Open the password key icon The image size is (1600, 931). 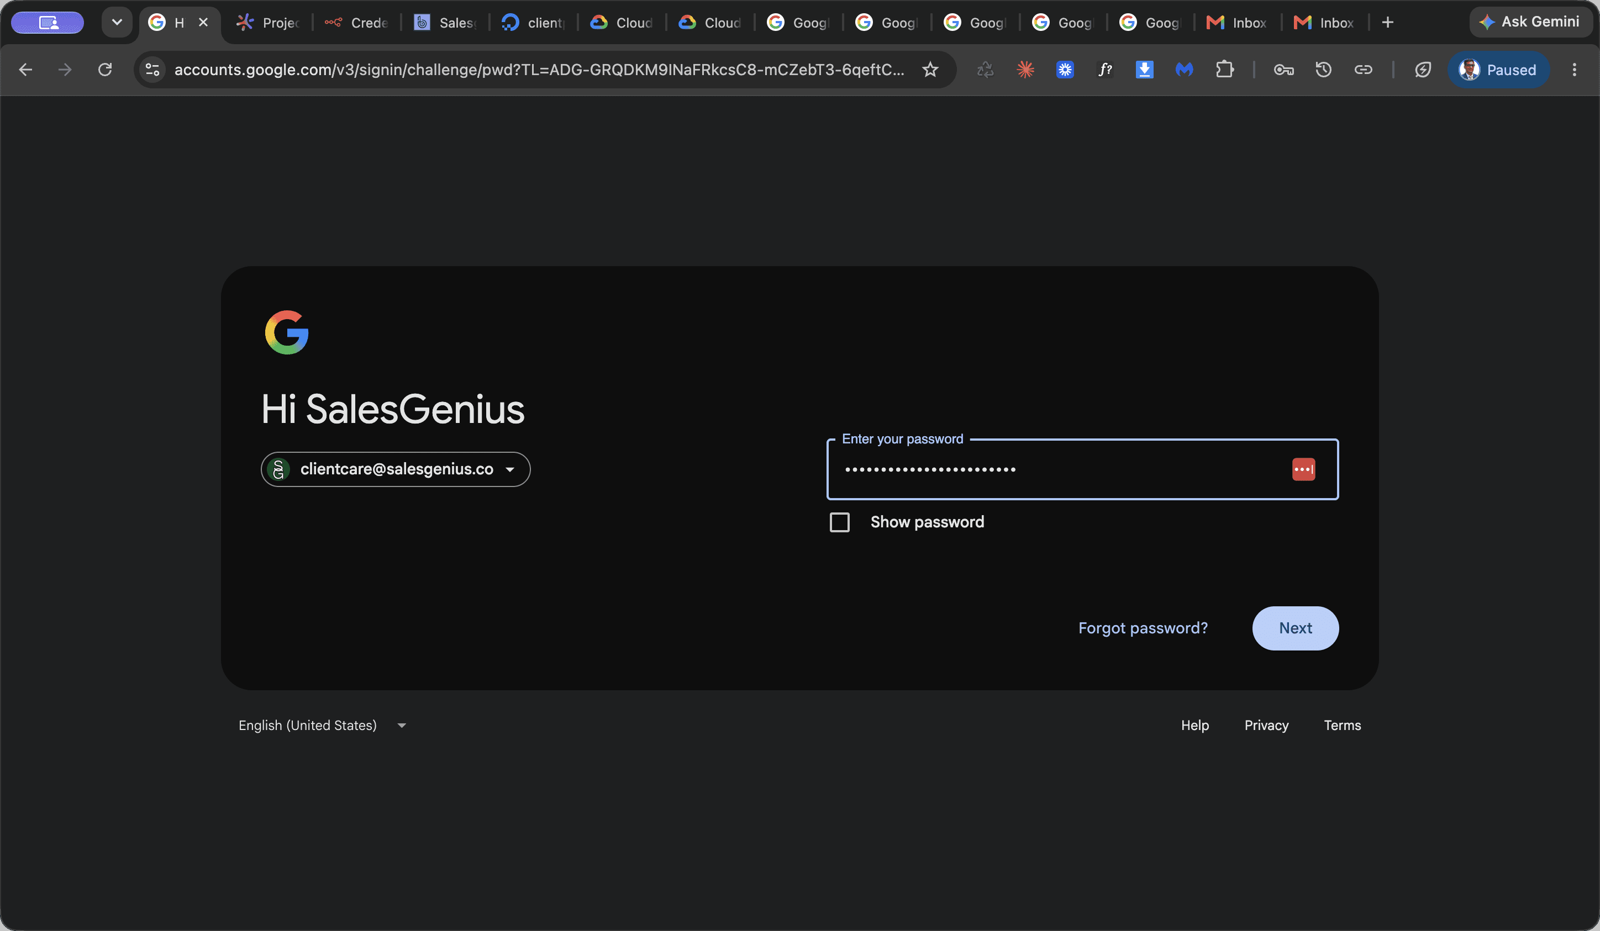click(x=1284, y=70)
